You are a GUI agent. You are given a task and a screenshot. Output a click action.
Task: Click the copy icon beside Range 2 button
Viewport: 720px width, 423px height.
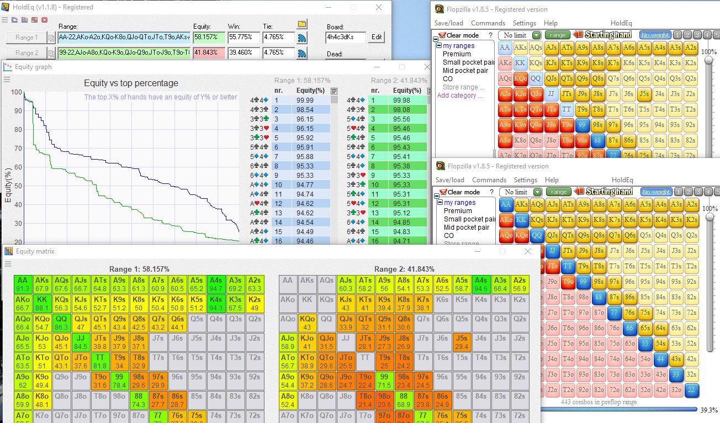tap(51, 54)
